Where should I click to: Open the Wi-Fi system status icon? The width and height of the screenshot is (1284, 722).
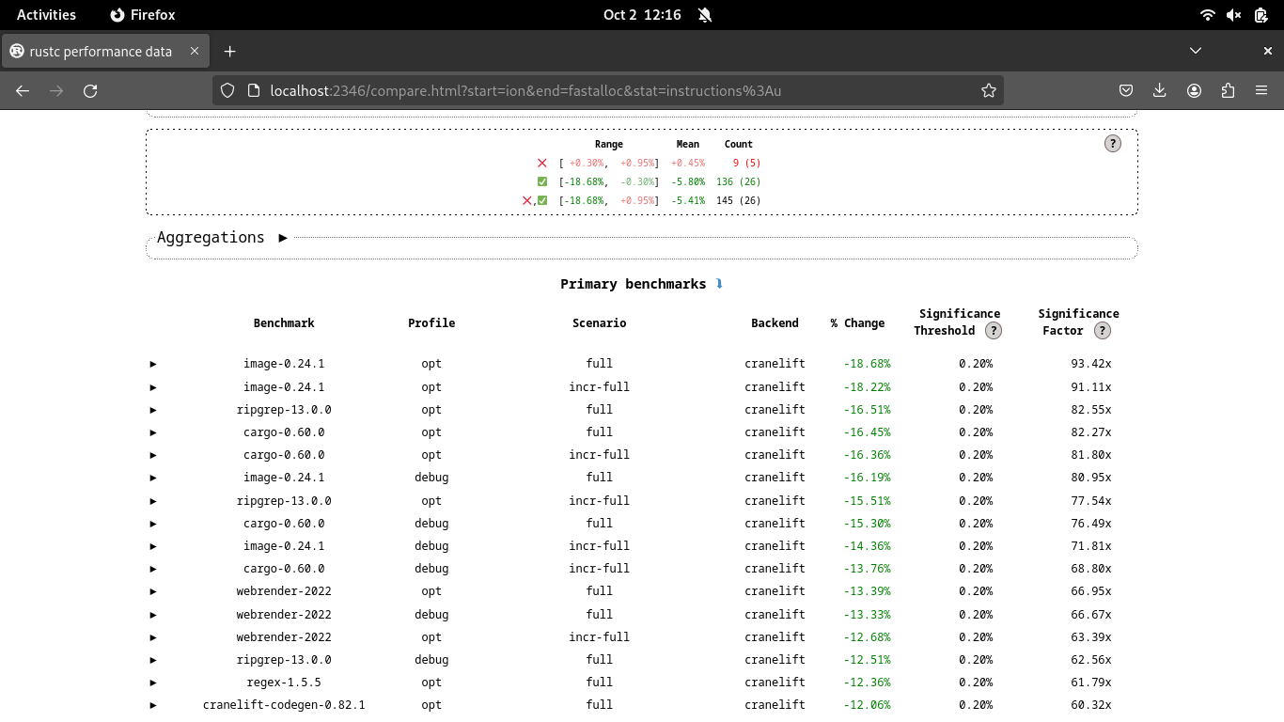pyautogui.click(x=1208, y=15)
